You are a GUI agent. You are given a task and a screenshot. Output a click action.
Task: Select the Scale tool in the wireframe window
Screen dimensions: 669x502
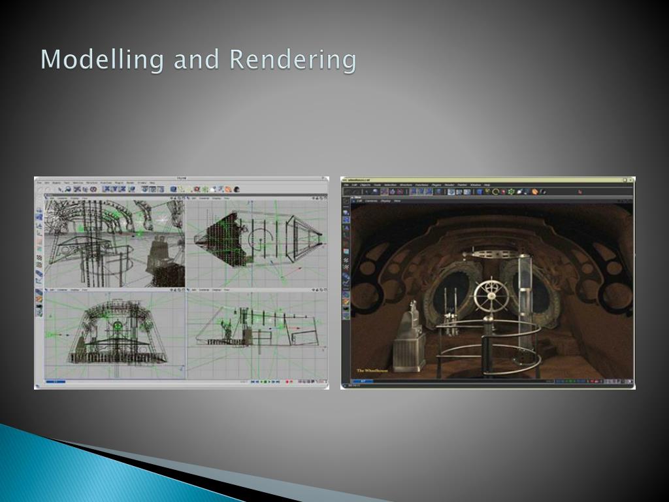point(85,189)
